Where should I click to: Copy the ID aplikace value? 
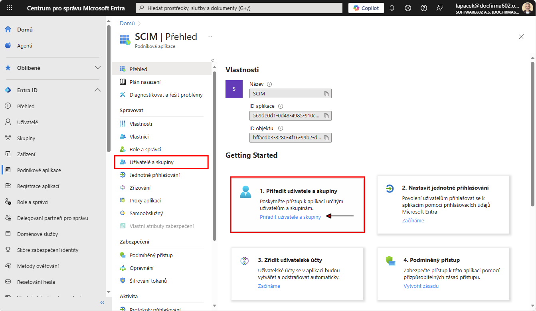tap(326, 116)
